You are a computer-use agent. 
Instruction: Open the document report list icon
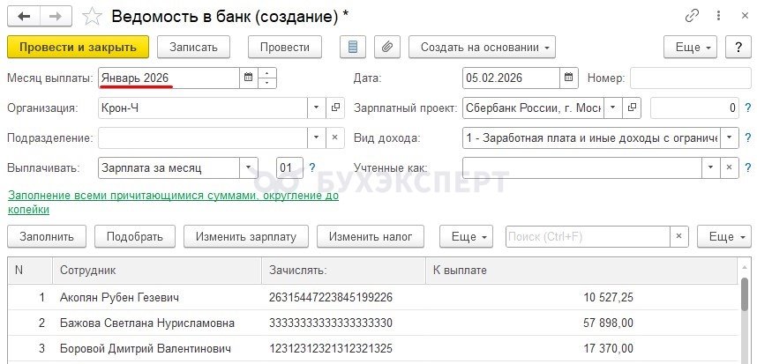click(x=355, y=47)
